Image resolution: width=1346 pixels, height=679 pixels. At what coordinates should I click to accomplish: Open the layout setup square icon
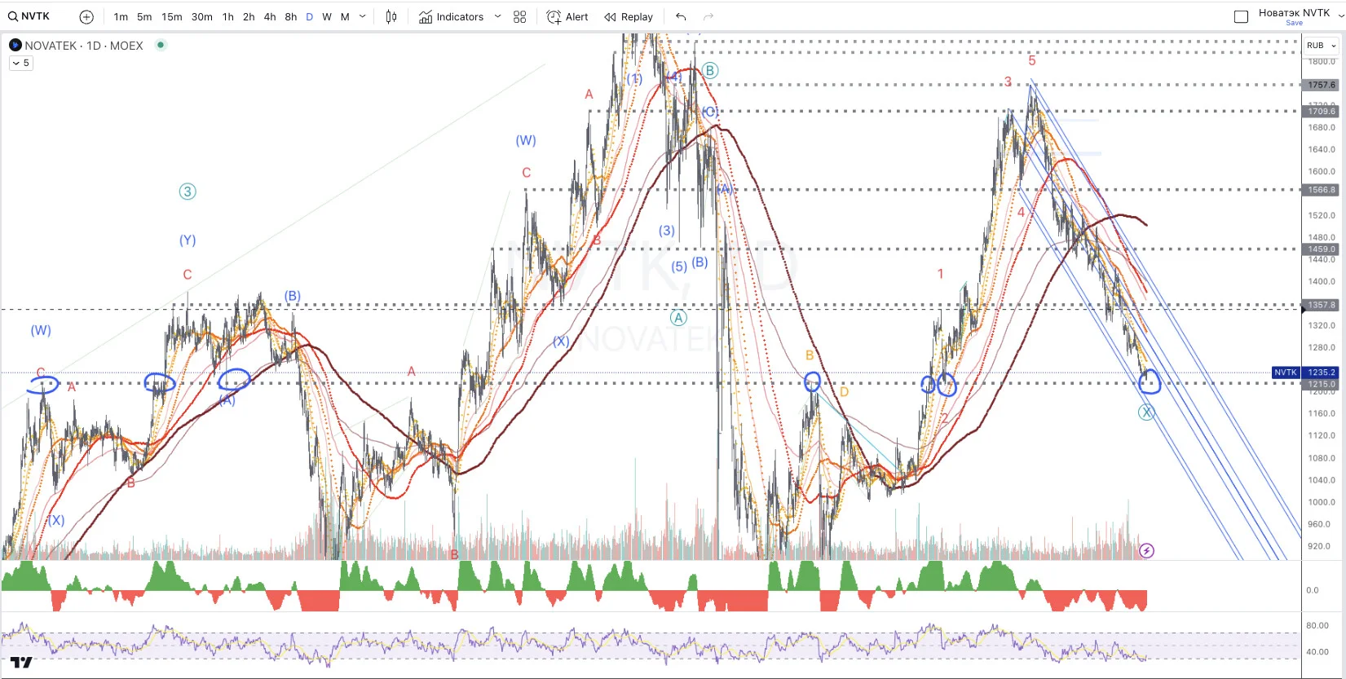click(x=1242, y=16)
